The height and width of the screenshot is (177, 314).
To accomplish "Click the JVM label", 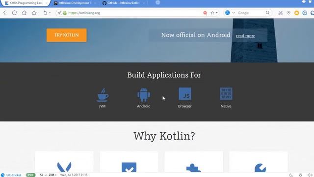I will pyautogui.click(x=103, y=106).
